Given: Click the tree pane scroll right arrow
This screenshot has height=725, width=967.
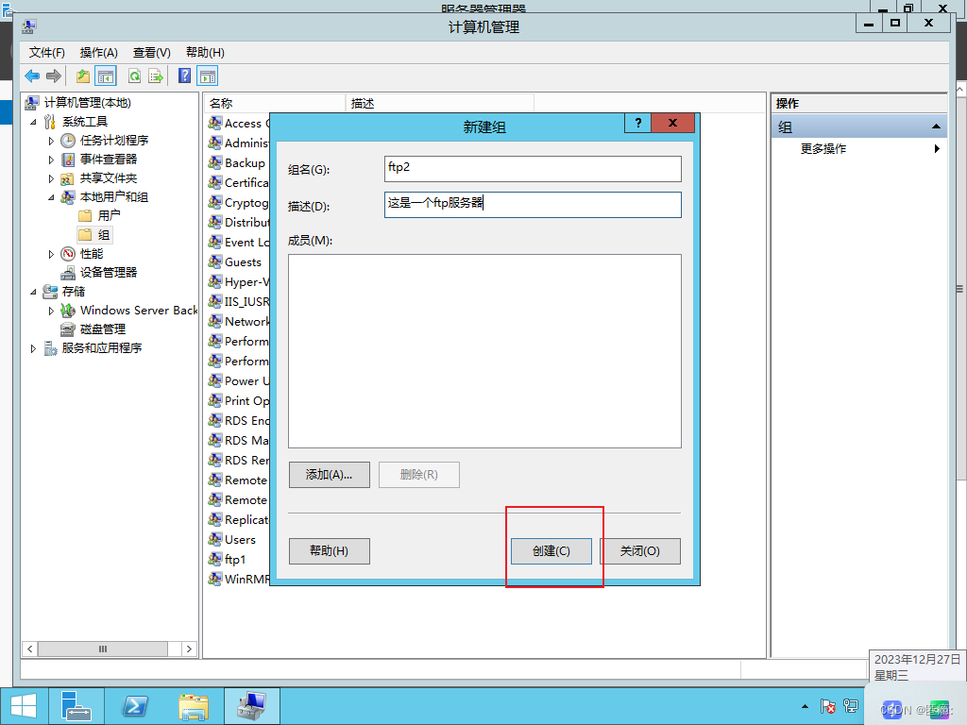Looking at the screenshot, I should [x=189, y=649].
